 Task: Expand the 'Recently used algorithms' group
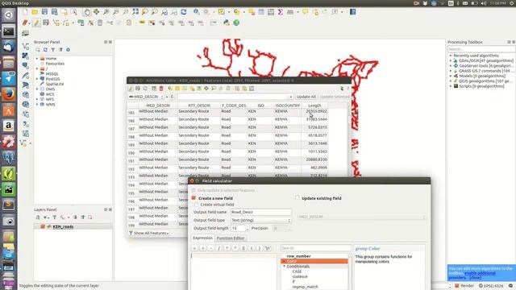[x=451, y=56]
